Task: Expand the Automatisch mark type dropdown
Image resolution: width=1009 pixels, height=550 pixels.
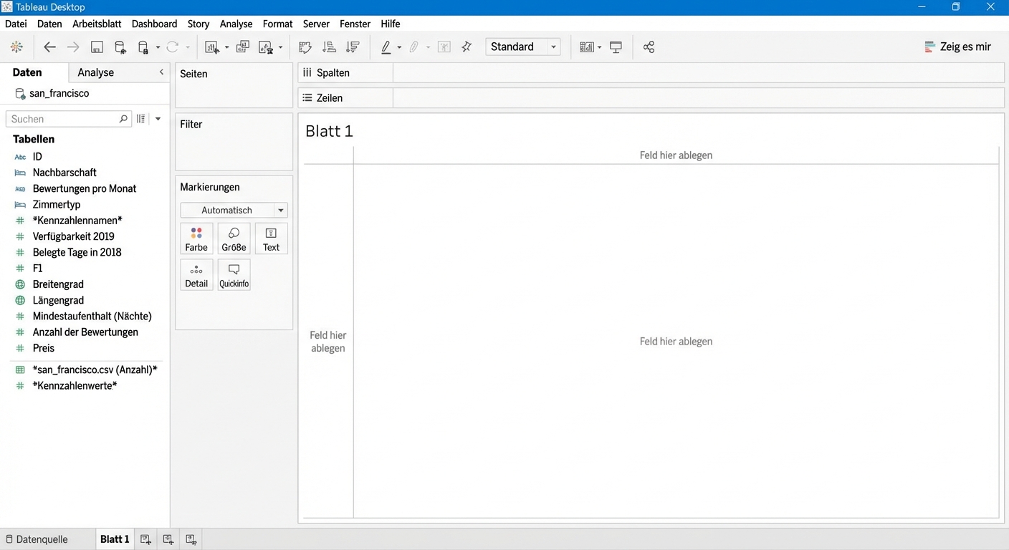Action: coord(280,211)
